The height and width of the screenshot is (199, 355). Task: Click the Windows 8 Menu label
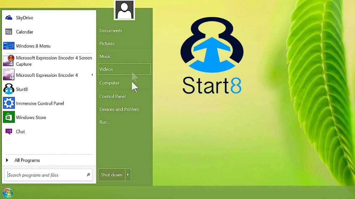(x=33, y=46)
